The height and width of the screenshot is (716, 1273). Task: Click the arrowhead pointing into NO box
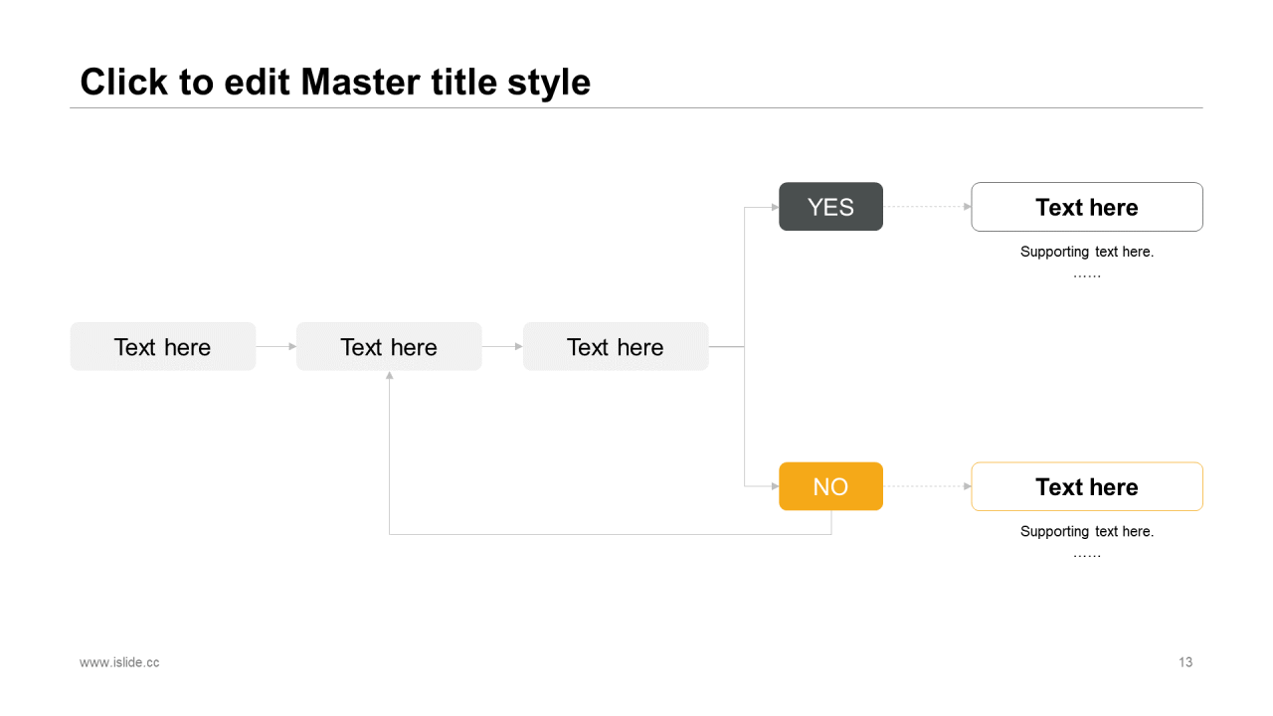(x=775, y=486)
